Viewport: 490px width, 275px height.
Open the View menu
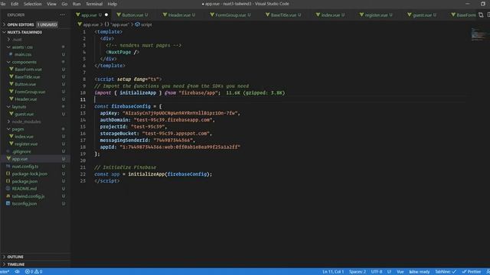pyautogui.click(x=51, y=4)
